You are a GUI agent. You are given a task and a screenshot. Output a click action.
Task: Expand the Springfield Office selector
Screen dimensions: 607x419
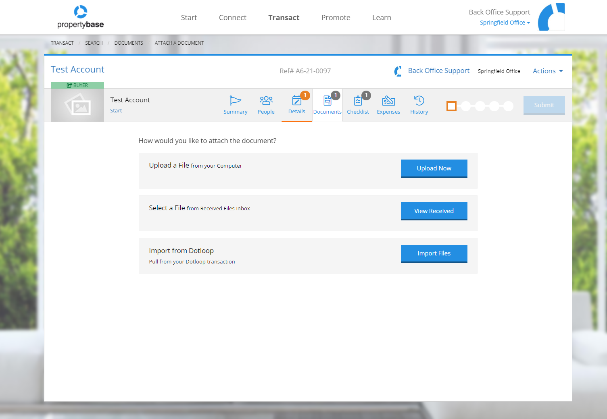pos(505,22)
